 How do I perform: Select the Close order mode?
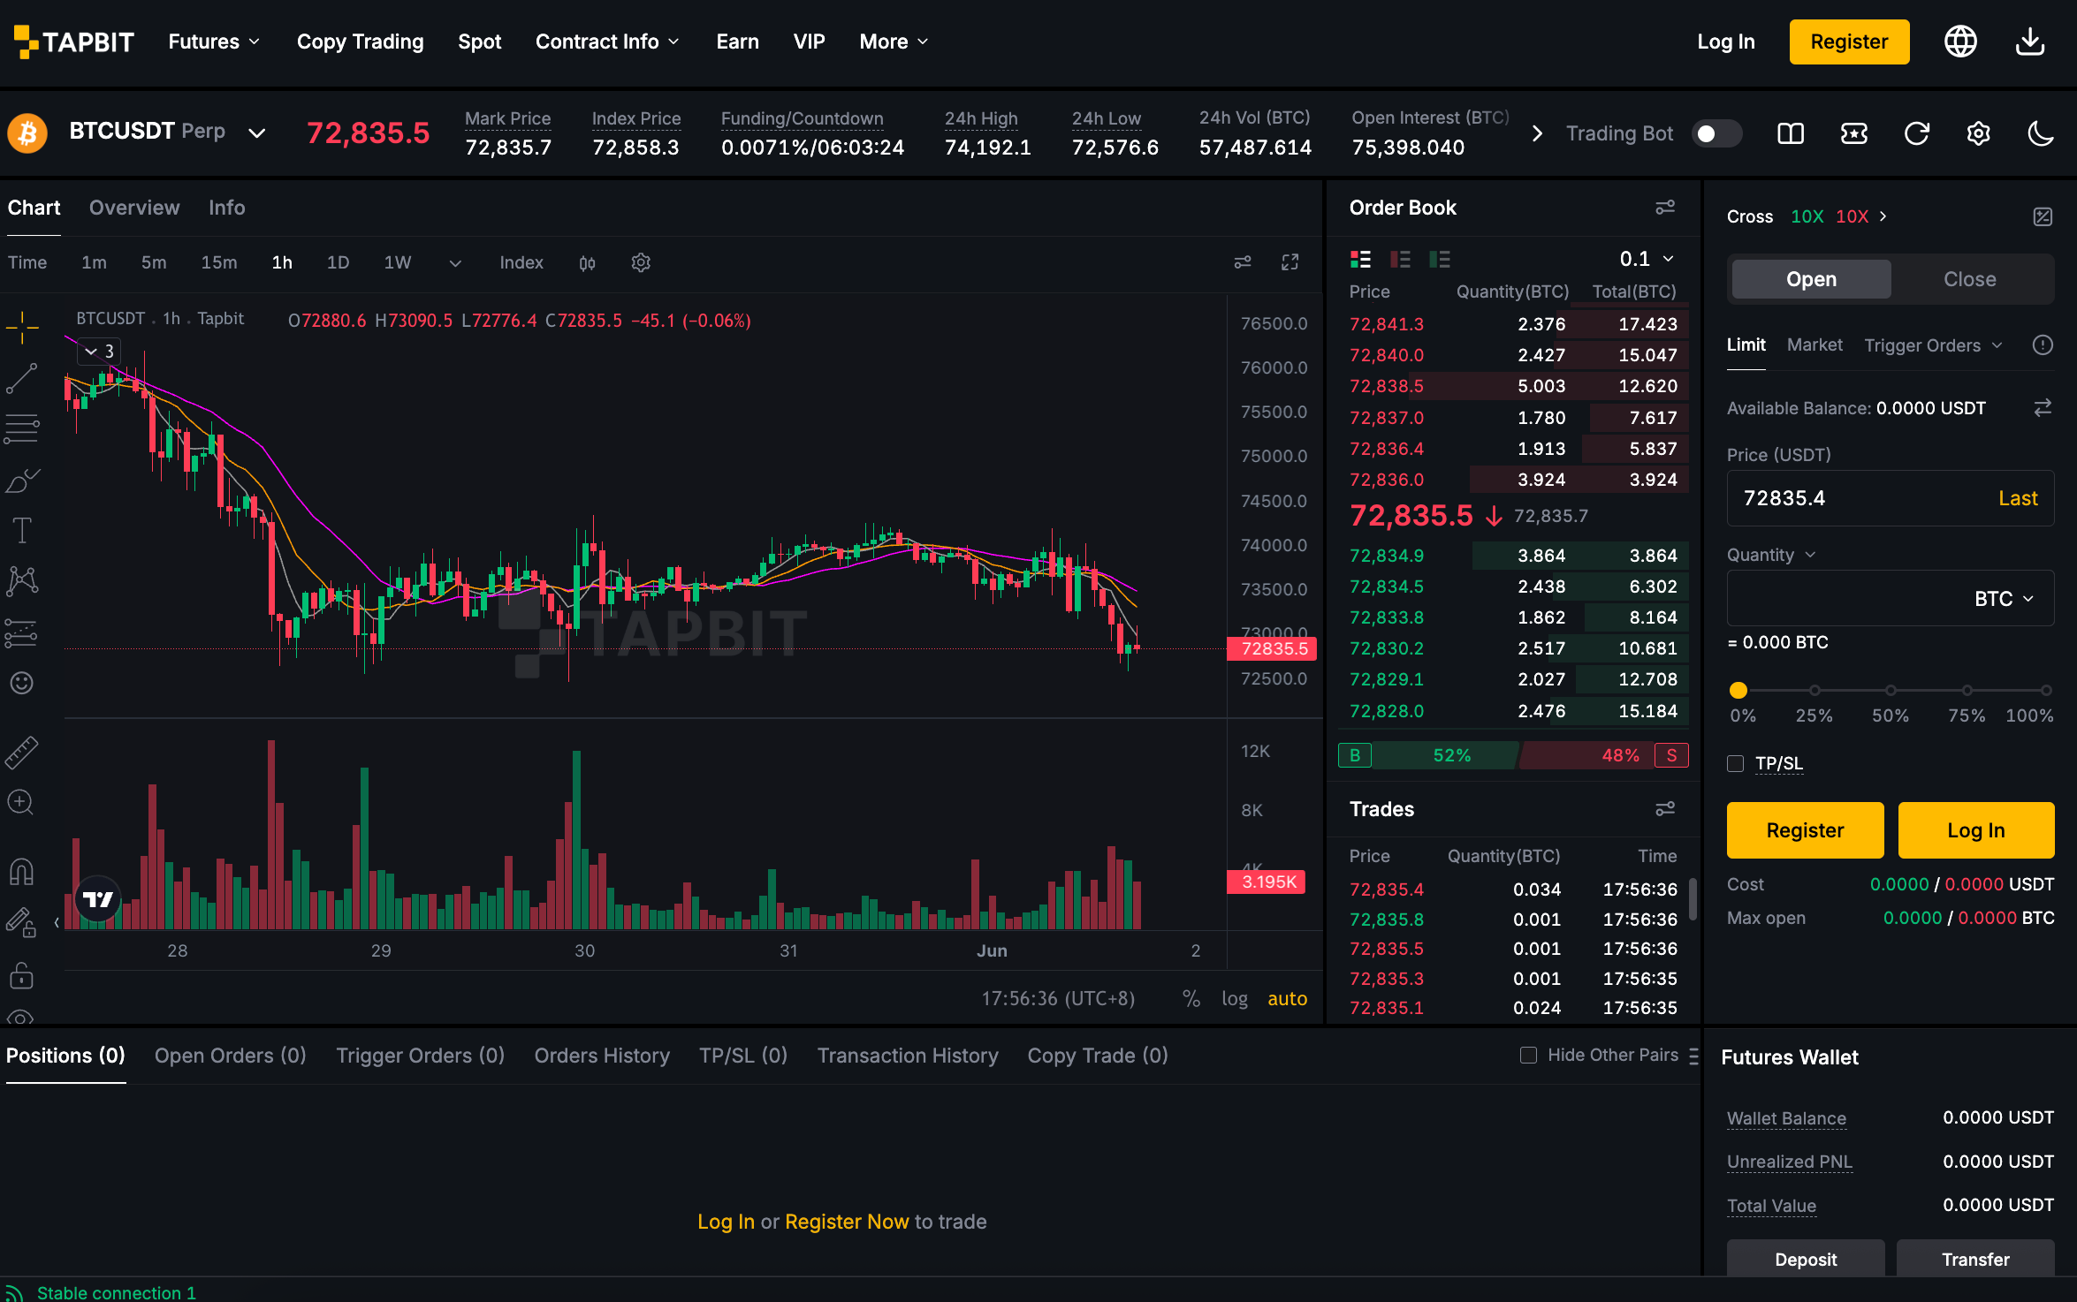1970,279
